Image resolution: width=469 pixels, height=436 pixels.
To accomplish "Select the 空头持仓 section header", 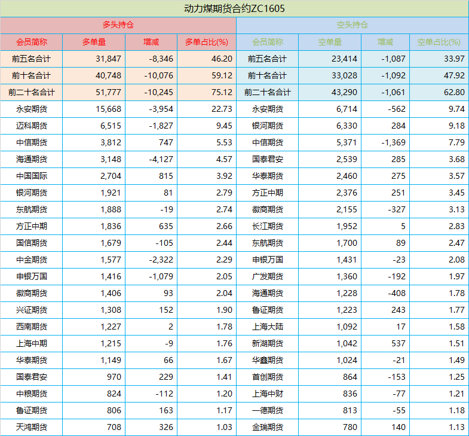I will [x=352, y=25].
